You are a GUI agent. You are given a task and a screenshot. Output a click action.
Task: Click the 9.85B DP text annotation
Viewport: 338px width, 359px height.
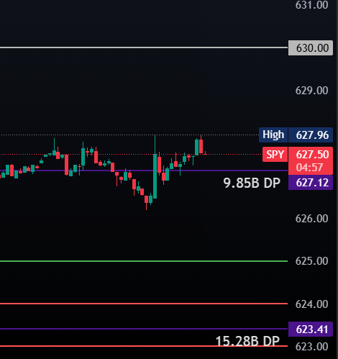(252, 183)
